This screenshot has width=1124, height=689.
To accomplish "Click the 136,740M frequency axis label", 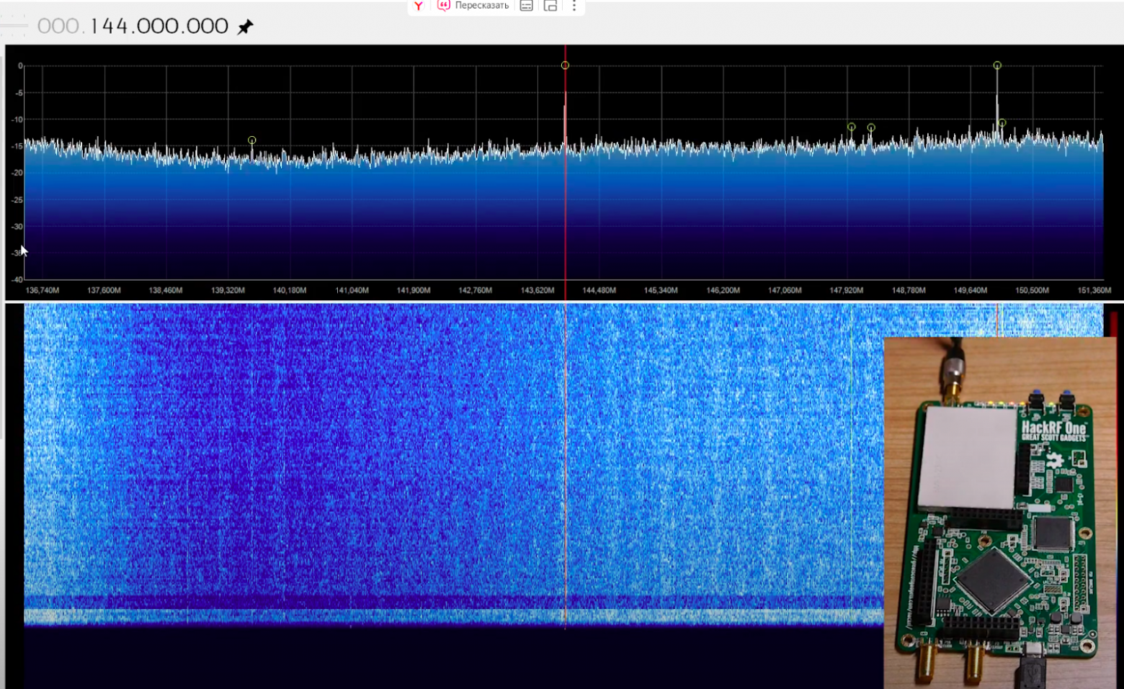I will (x=43, y=290).
